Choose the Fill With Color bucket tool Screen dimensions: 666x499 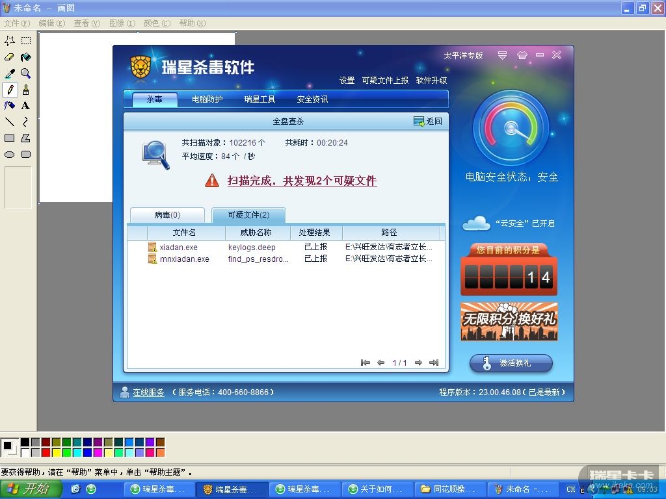pyautogui.click(x=25, y=57)
